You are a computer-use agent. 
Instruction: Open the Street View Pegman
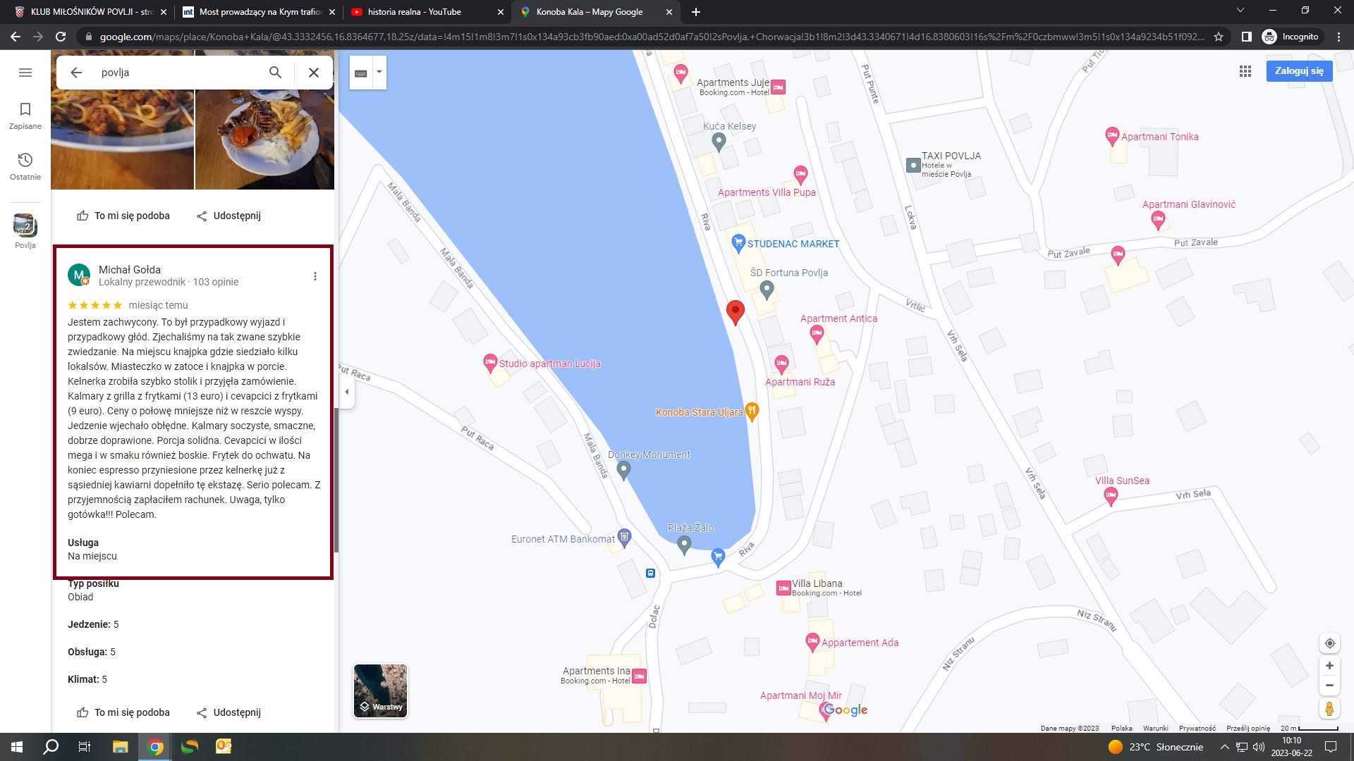click(x=1329, y=709)
